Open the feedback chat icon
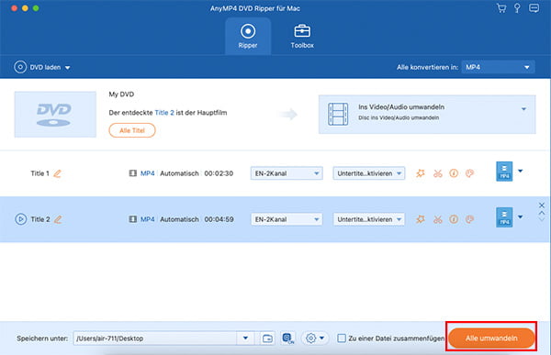551x355 pixels. (534, 8)
